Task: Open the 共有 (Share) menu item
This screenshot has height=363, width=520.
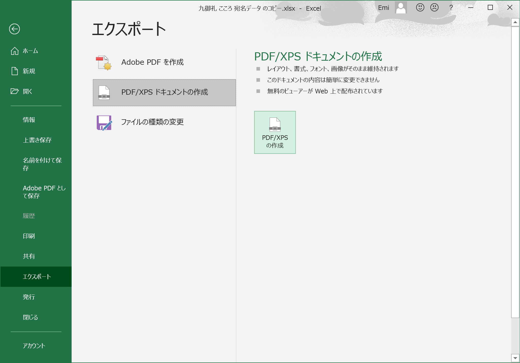Action: click(29, 256)
